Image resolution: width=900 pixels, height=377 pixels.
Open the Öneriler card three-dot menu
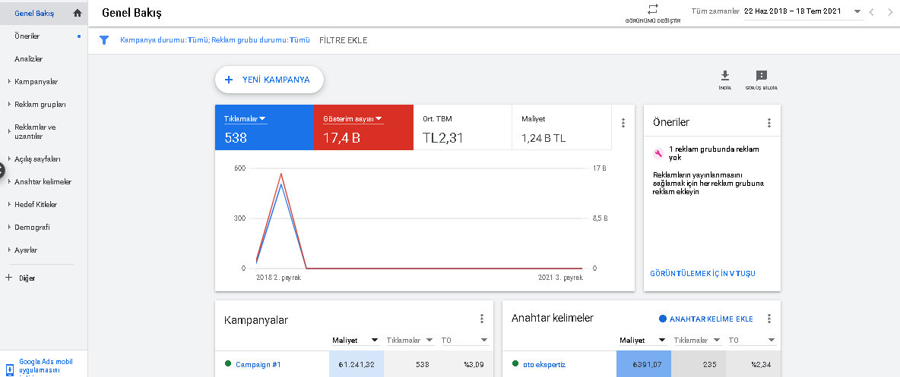(x=768, y=123)
